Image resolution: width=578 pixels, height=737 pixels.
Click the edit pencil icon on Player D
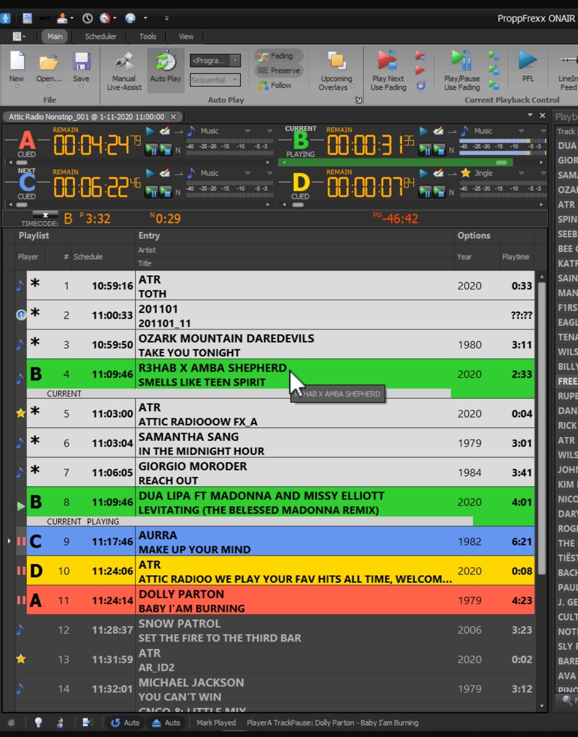(438, 173)
